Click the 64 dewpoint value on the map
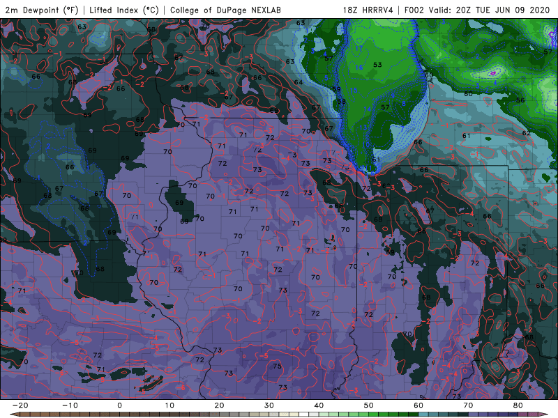The width and height of the screenshot is (558, 418). (299, 82)
